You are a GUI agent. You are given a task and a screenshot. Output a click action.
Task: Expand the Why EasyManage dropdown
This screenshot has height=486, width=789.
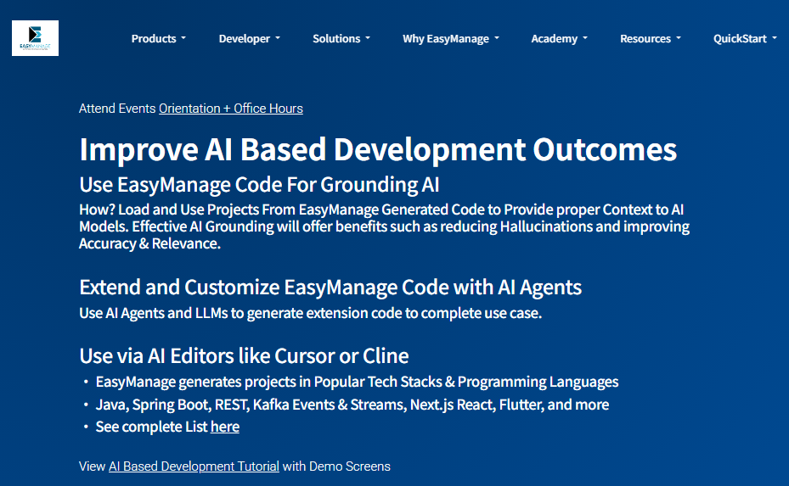(x=451, y=39)
